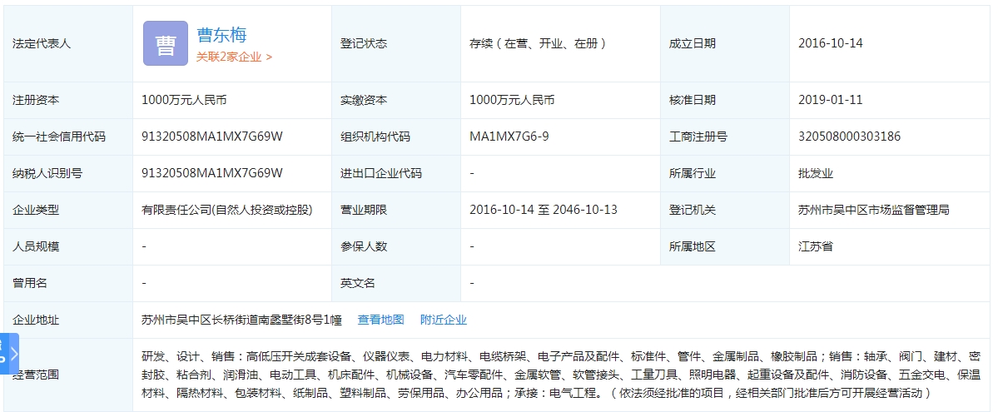Expand the blue side panel arrow
The image size is (998, 412).
click(13, 354)
